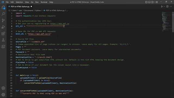The height and width of the screenshot is (98, 174).
Task: Select the C: drive breadcrumb
Action: point(9,10)
